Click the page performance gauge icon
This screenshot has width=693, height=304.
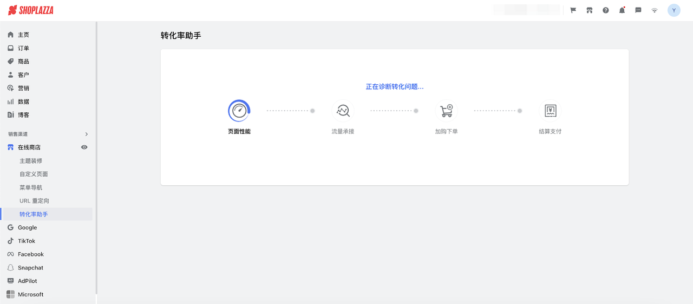(x=239, y=111)
